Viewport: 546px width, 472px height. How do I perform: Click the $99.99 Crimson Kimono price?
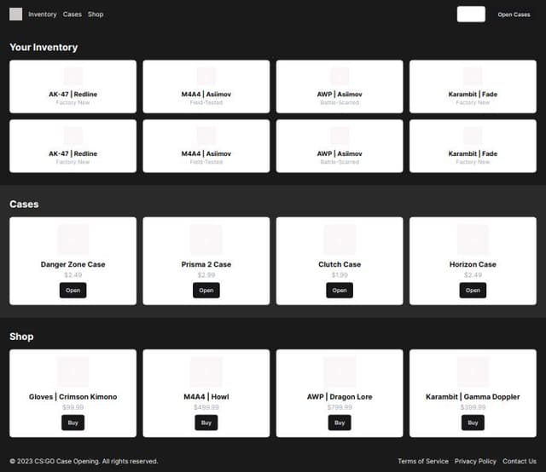point(73,407)
